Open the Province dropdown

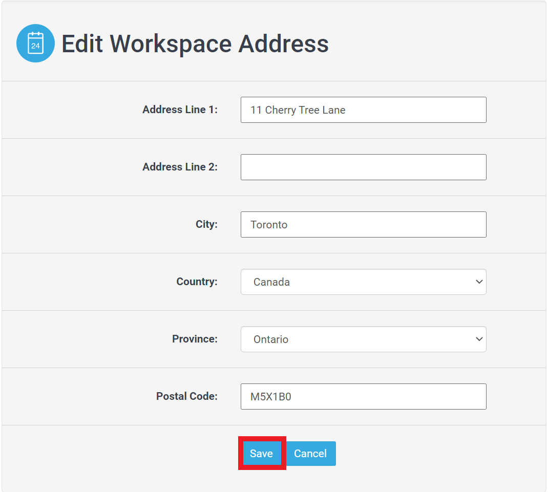coord(363,339)
